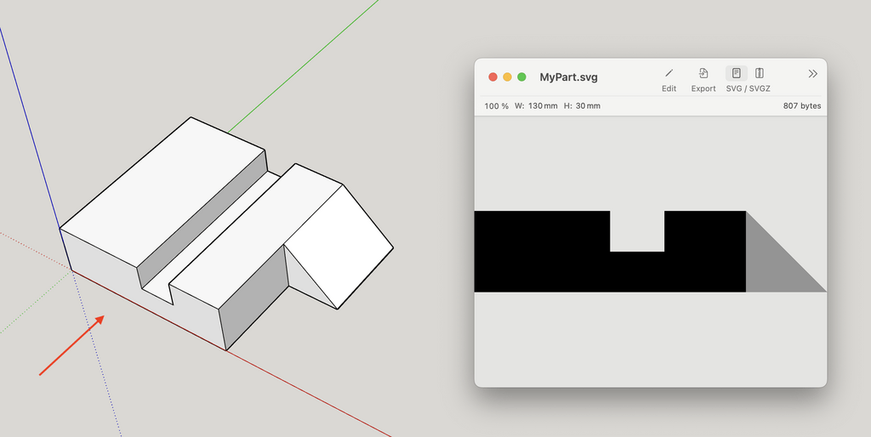The width and height of the screenshot is (871, 437).
Task: Click the SVG / SVGZ label
Action: pos(748,88)
